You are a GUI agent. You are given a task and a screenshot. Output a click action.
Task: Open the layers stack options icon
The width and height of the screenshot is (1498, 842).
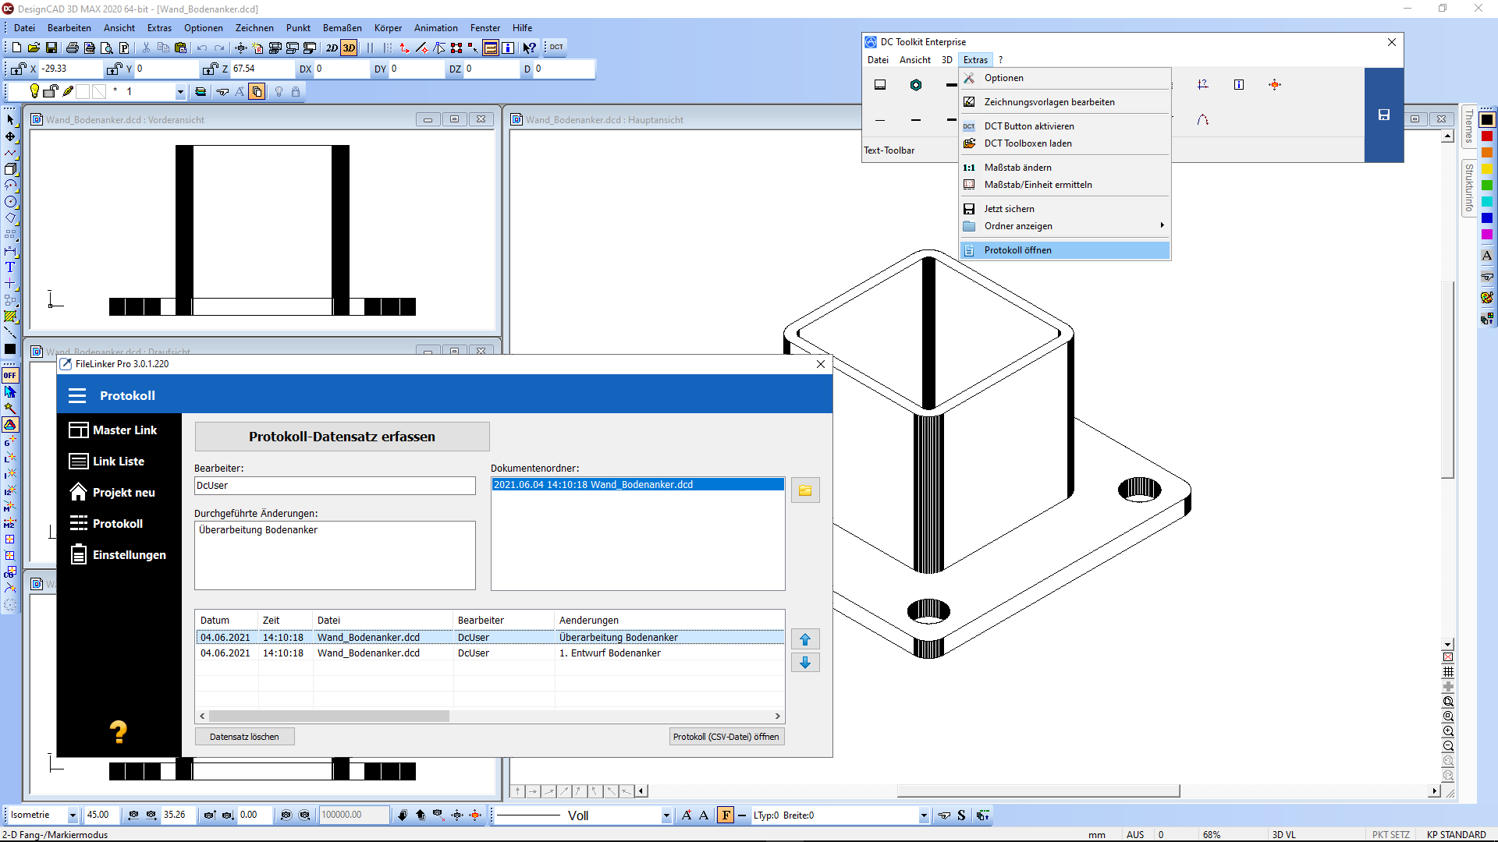201,92
